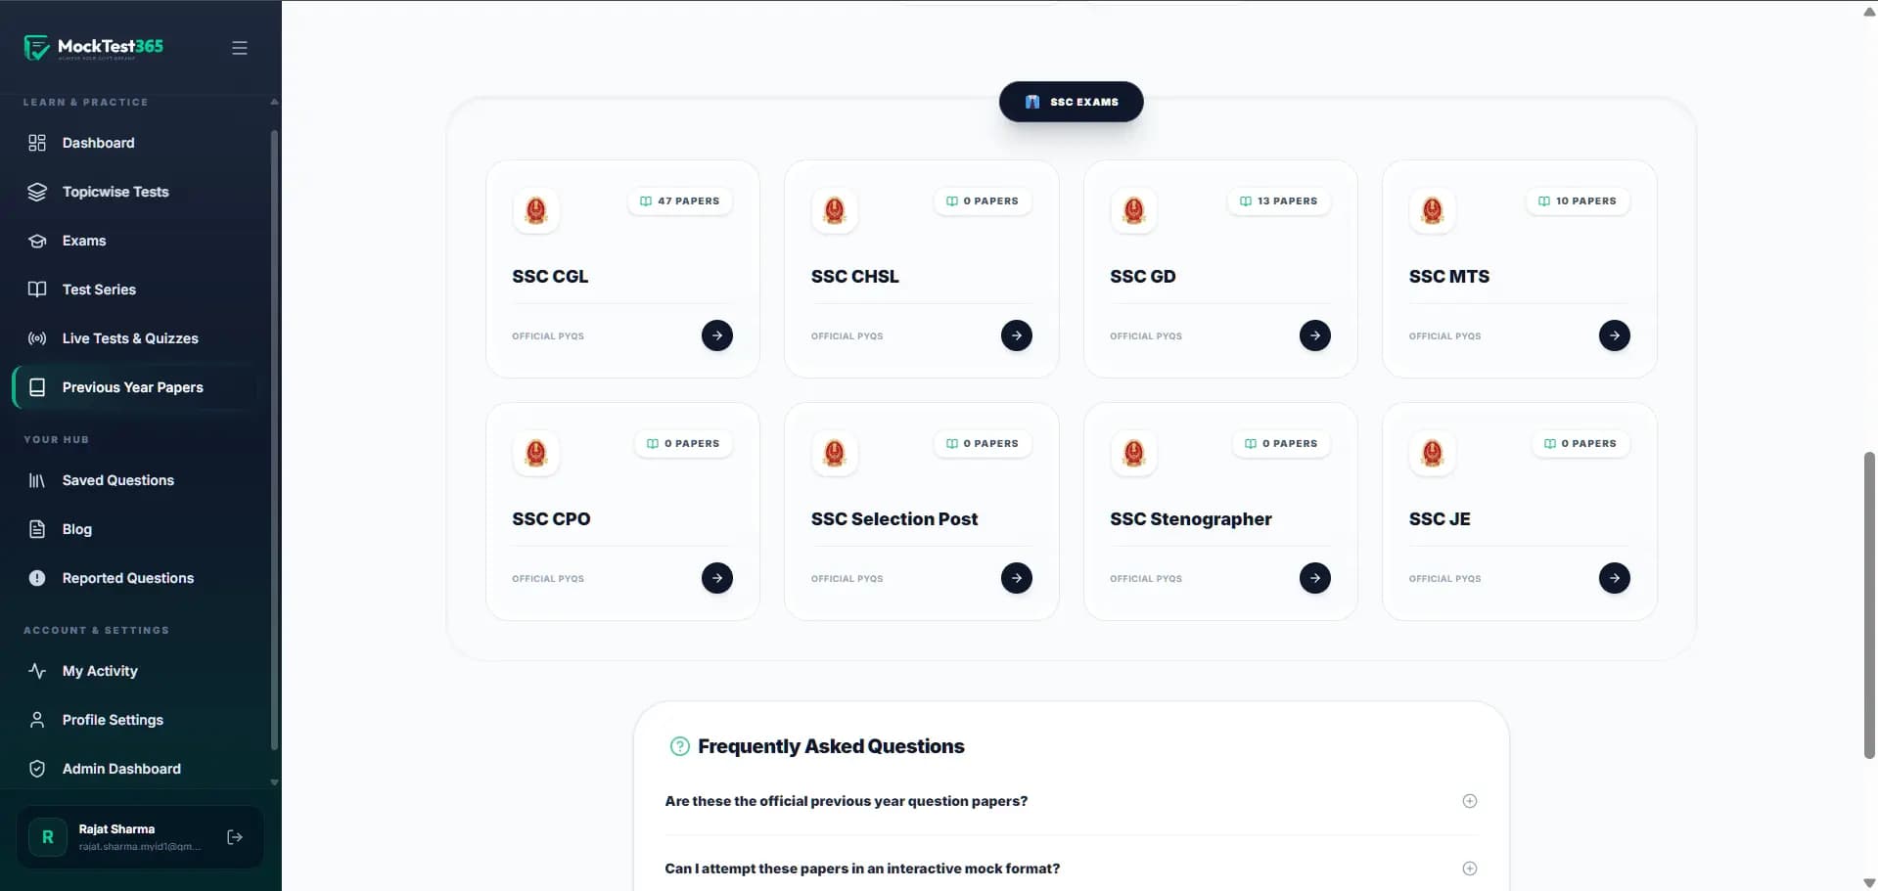Click the FAQ question mark icon

[x=679, y=746]
